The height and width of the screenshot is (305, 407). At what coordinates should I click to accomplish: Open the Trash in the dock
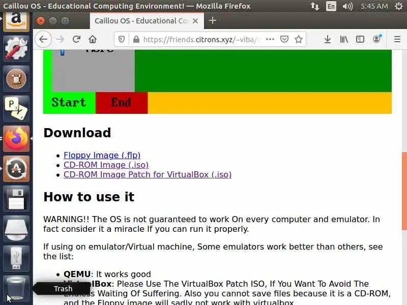(16, 288)
